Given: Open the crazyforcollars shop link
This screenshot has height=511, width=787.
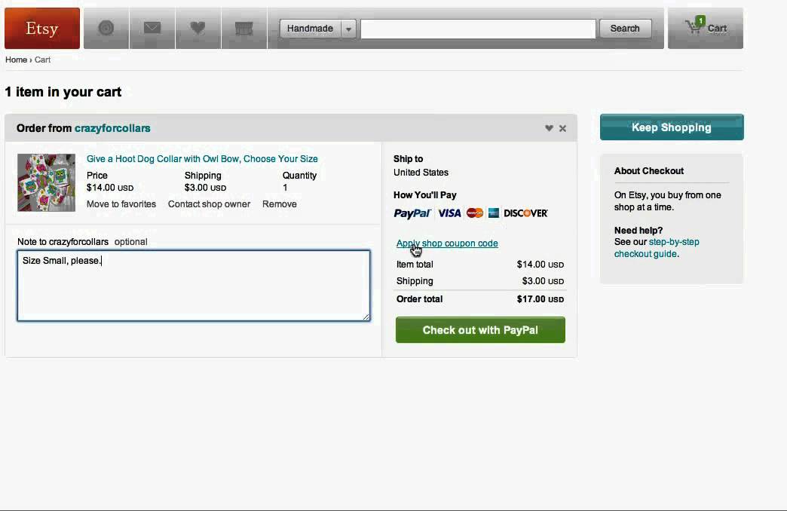Looking at the screenshot, I should [x=112, y=128].
